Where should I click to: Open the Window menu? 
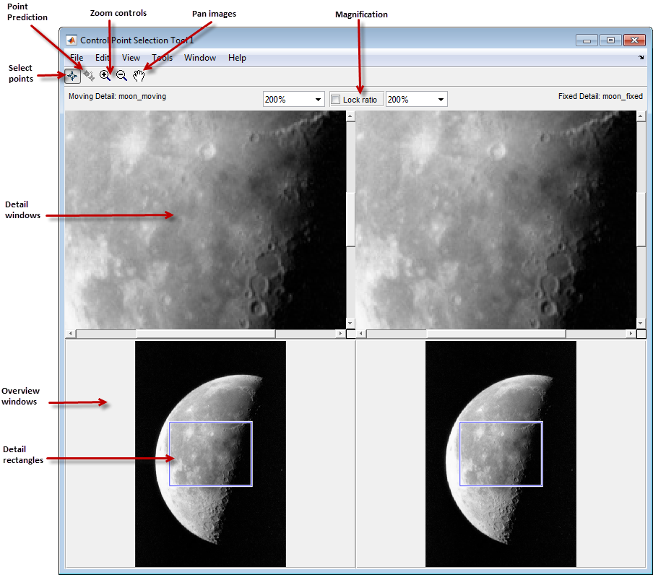[x=200, y=58]
